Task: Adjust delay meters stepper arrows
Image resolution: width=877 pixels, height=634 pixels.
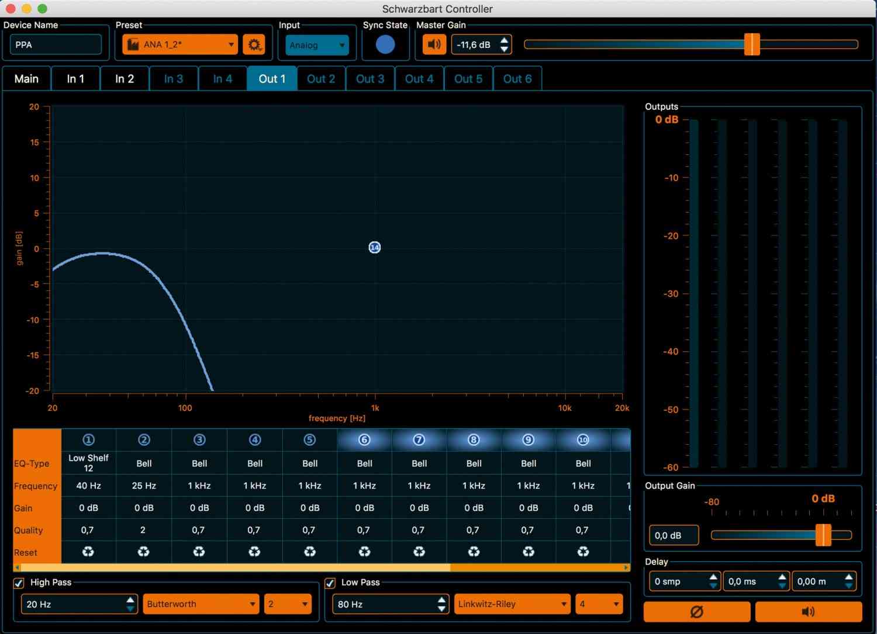Action: click(849, 581)
